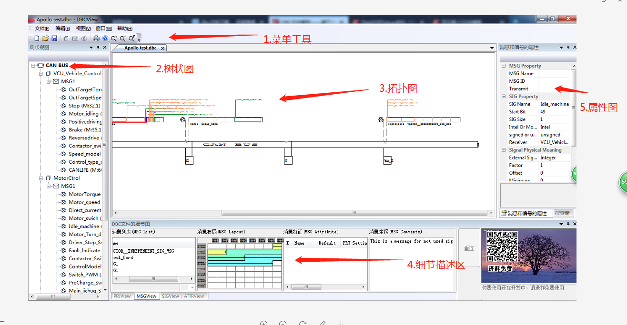Switch to the PRJView tab
This screenshot has width=627, height=325.
click(x=122, y=296)
